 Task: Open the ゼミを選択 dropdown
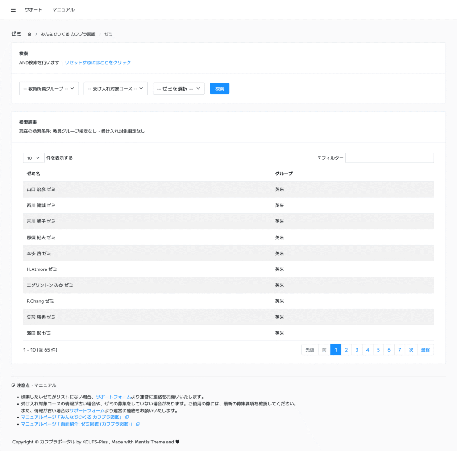(x=179, y=89)
